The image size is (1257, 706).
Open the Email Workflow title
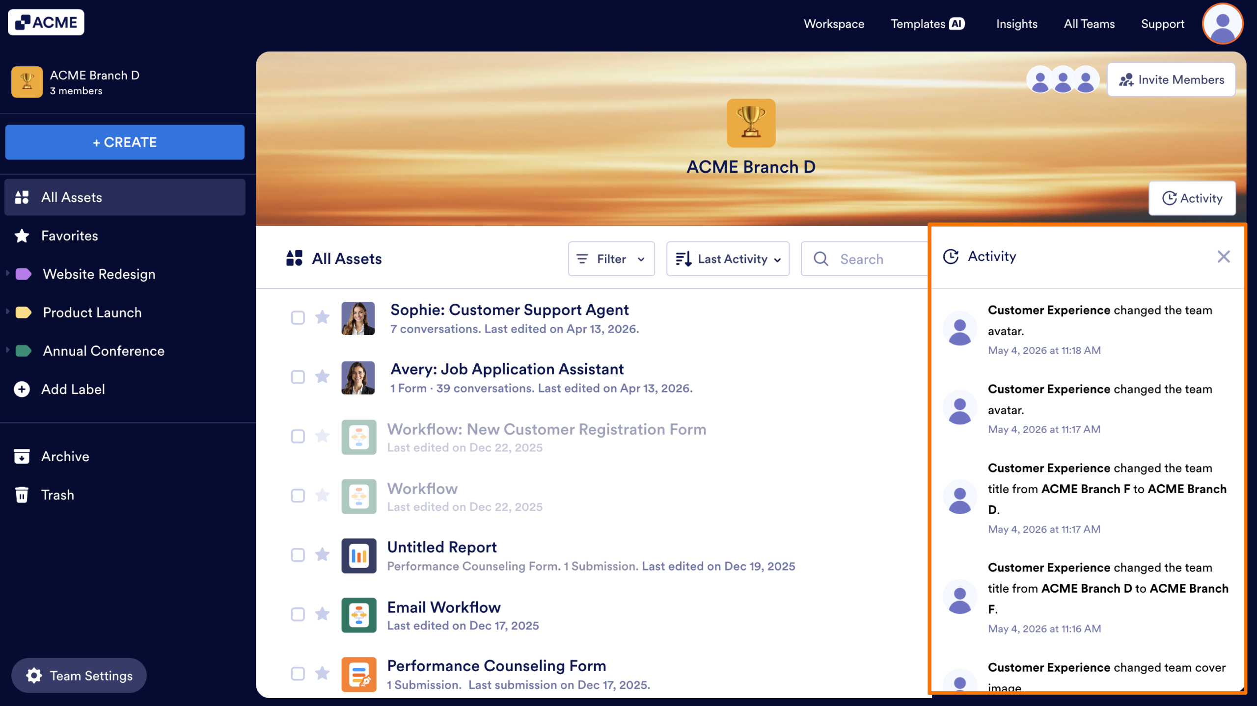tap(444, 607)
